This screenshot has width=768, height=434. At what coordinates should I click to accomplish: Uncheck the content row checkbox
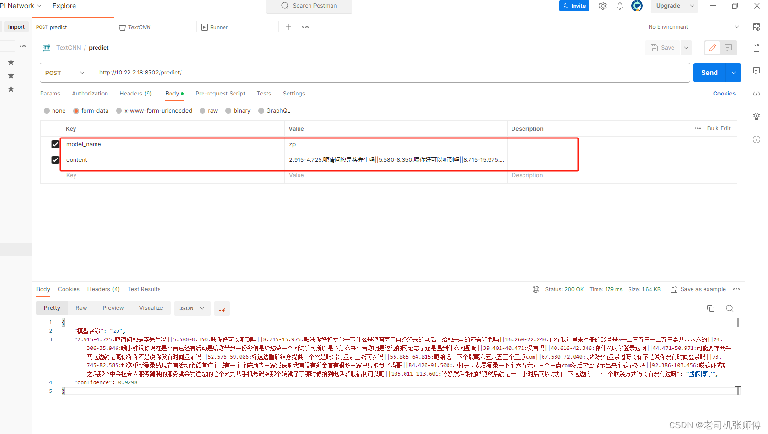55,160
